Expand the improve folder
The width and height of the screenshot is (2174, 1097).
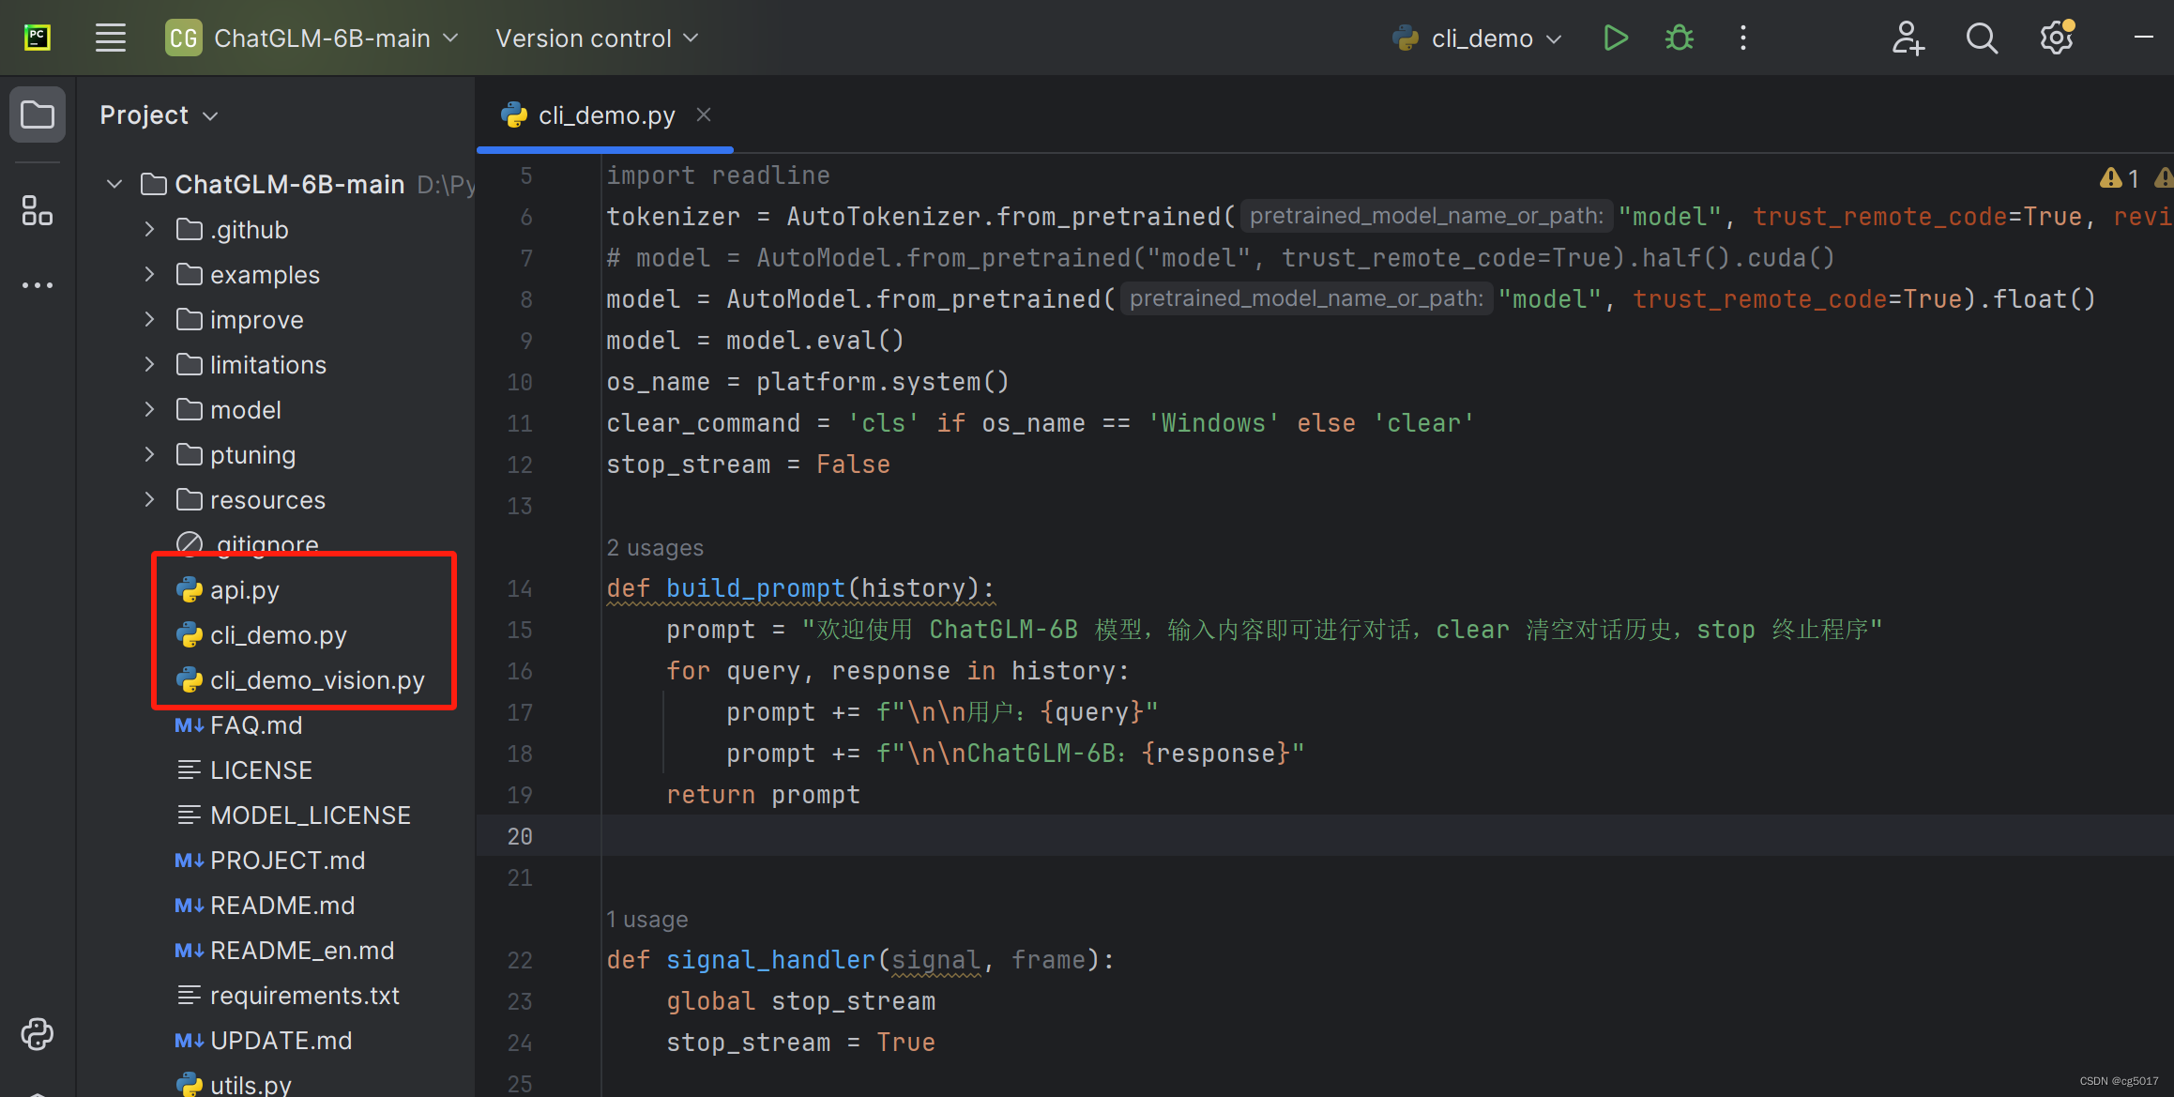(x=149, y=319)
